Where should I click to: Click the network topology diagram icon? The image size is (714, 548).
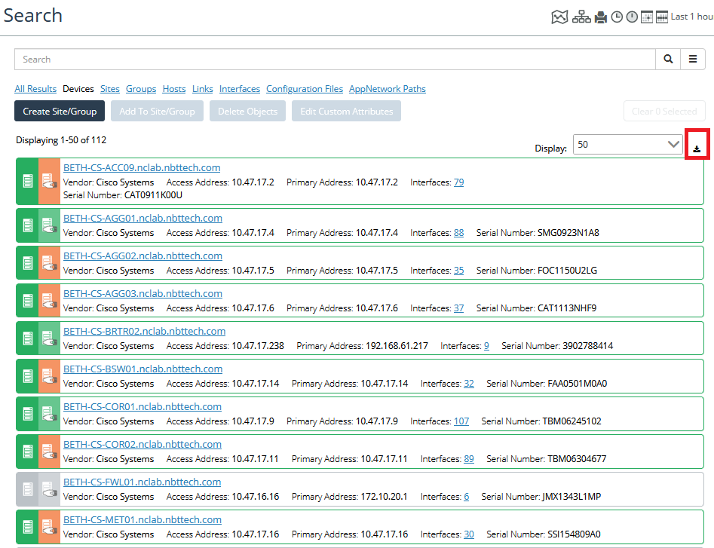[x=581, y=17]
